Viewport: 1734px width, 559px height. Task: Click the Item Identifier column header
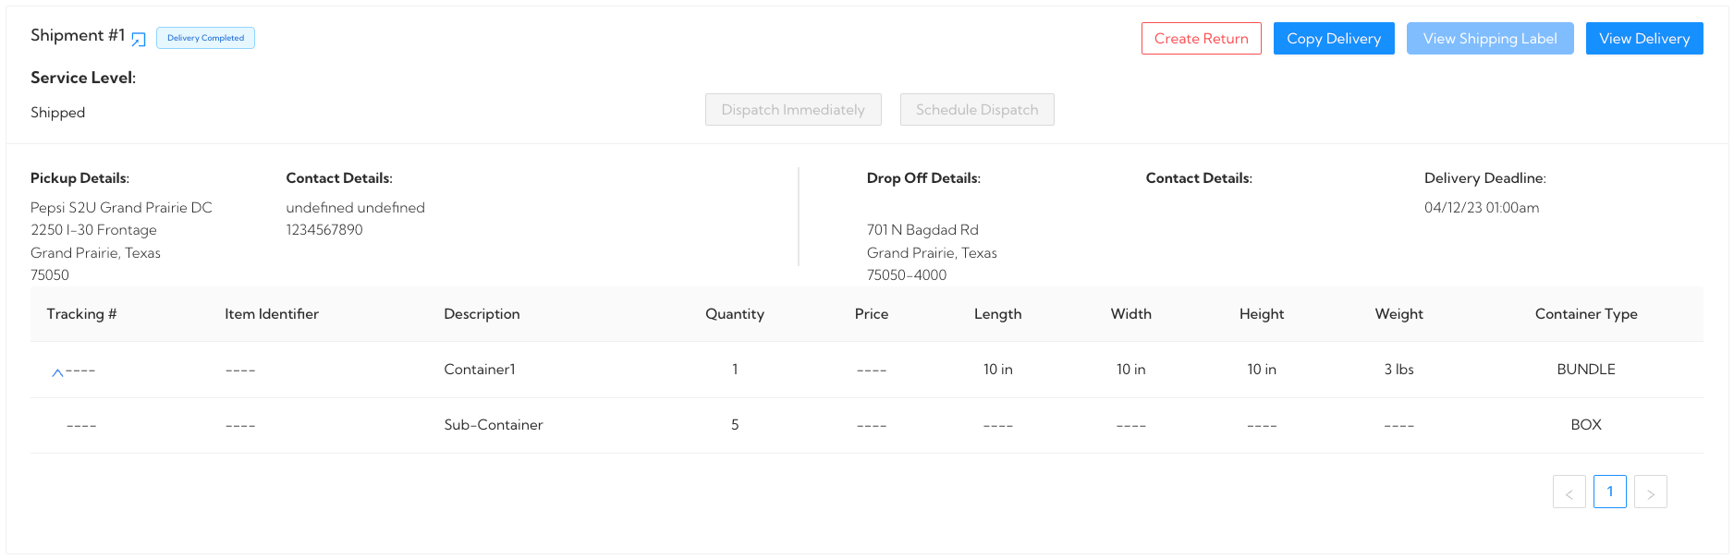(x=271, y=314)
